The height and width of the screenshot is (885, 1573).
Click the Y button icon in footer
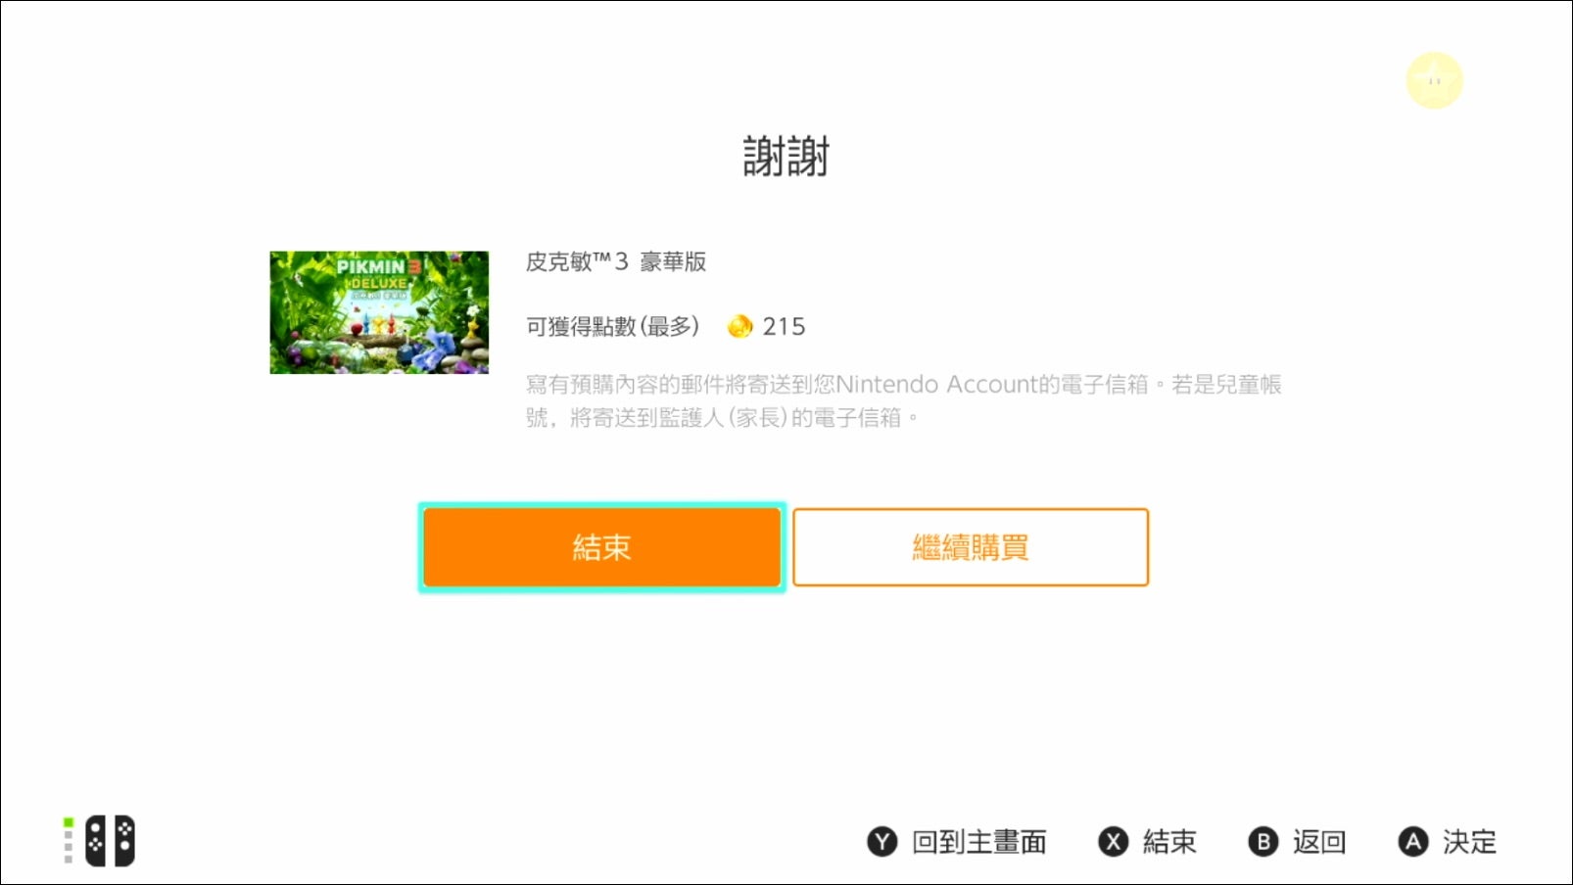tap(882, 842)
